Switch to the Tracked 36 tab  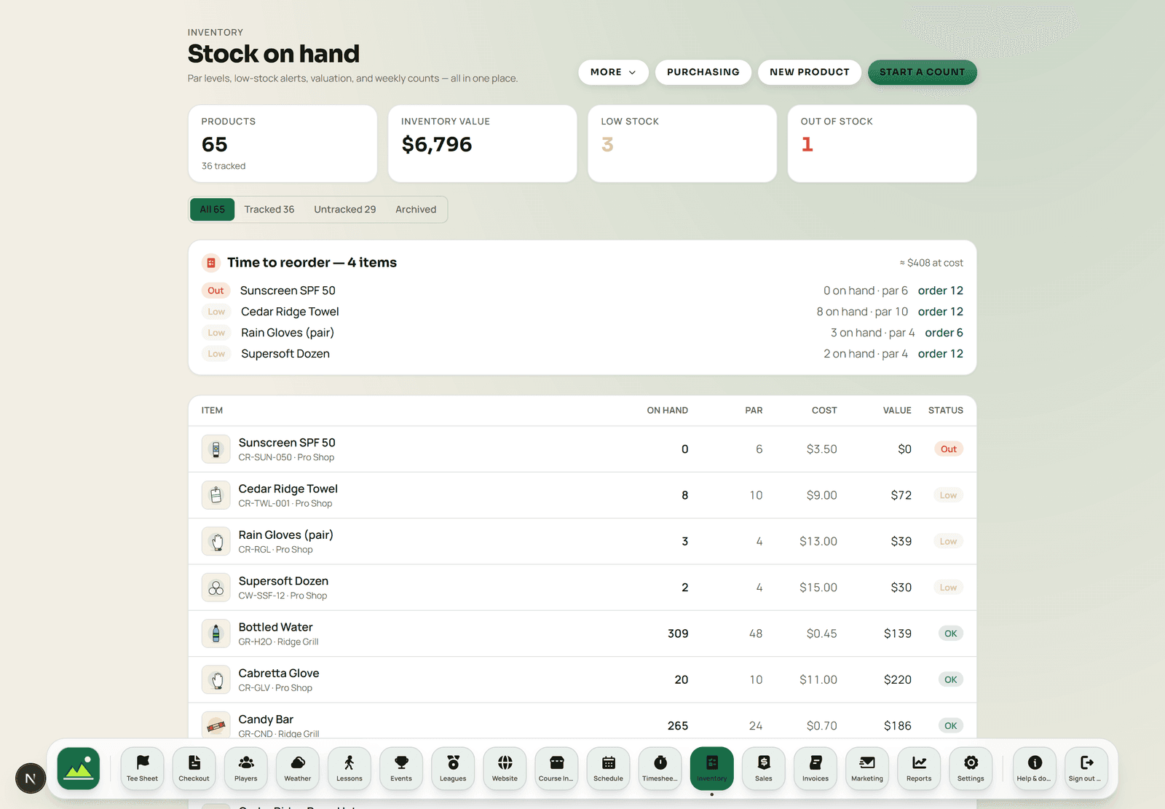[x=269, y=210]
